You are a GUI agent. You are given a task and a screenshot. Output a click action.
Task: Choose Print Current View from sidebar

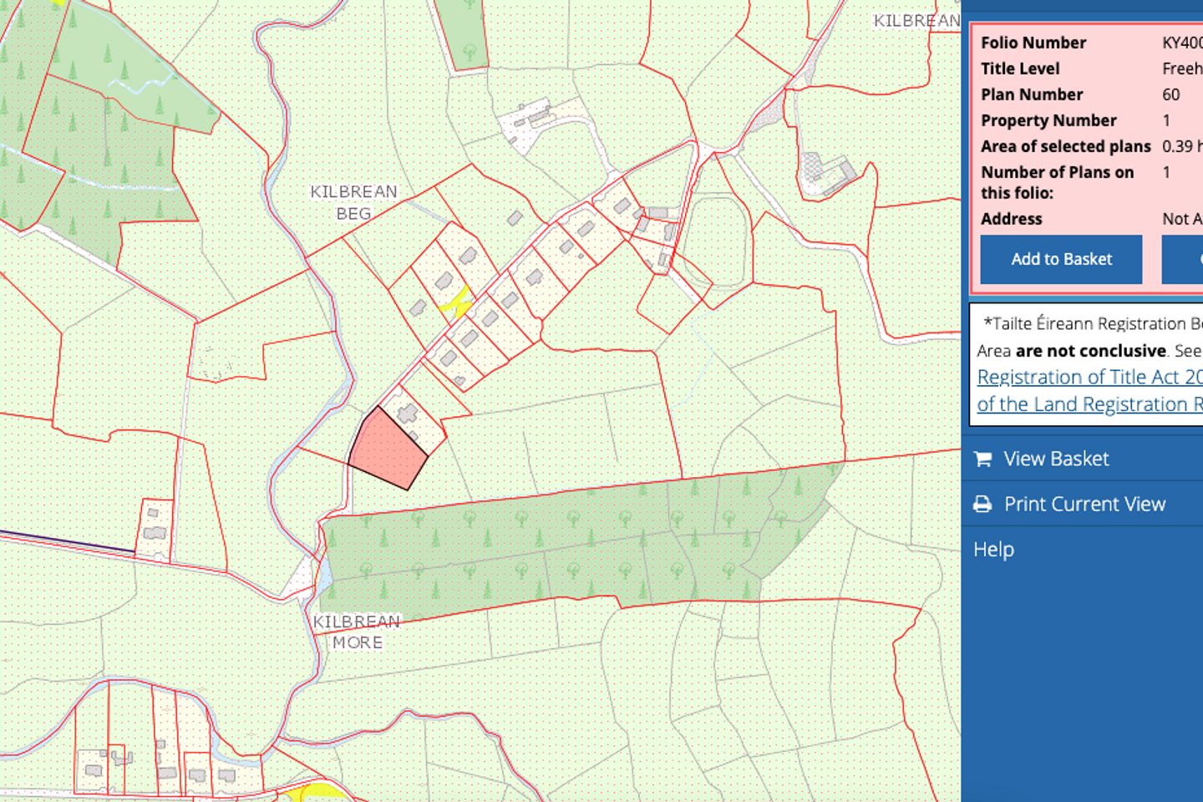1084,504
